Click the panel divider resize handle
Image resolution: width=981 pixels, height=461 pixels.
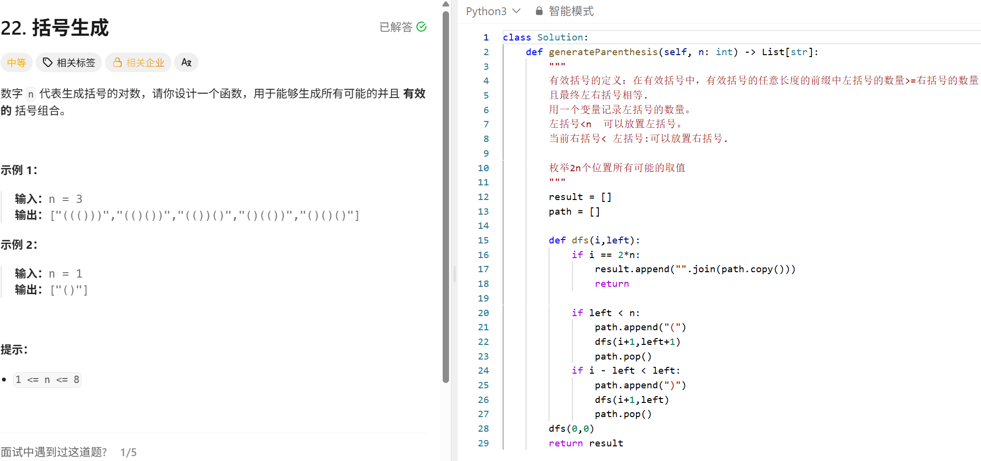[454, 274]
